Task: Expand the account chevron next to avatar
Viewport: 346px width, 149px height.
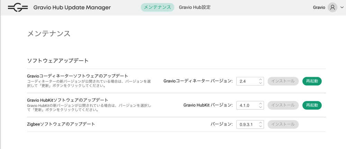Action: point(342,7)
